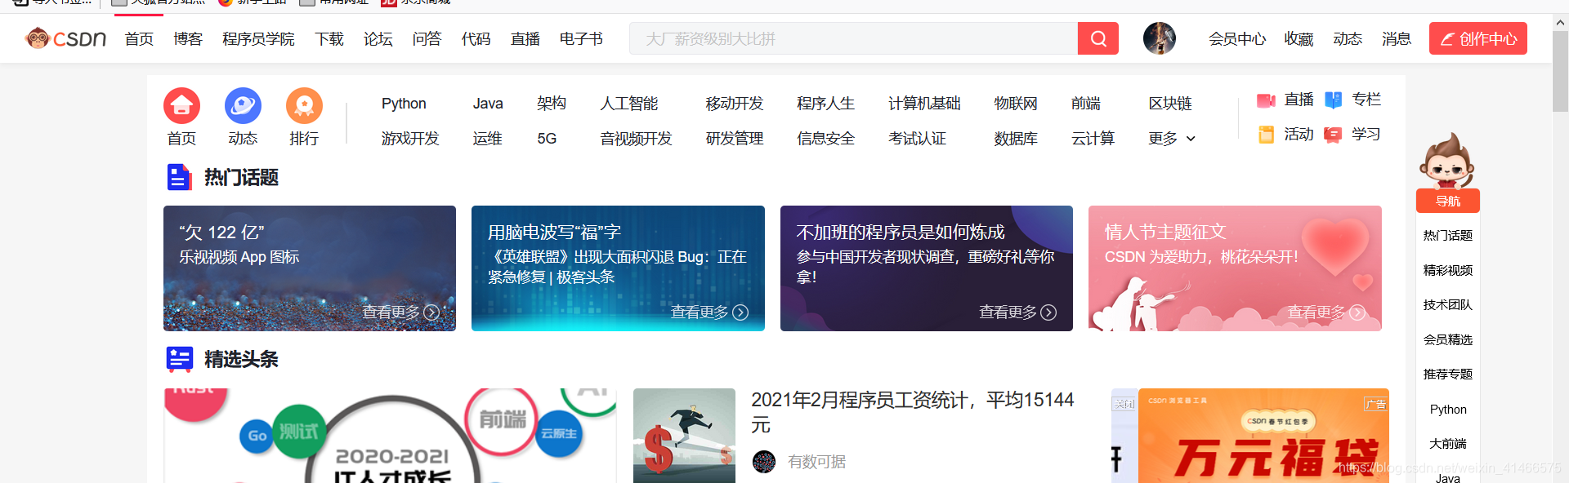Click the salary article thumbnail image

tap(684, 436)
